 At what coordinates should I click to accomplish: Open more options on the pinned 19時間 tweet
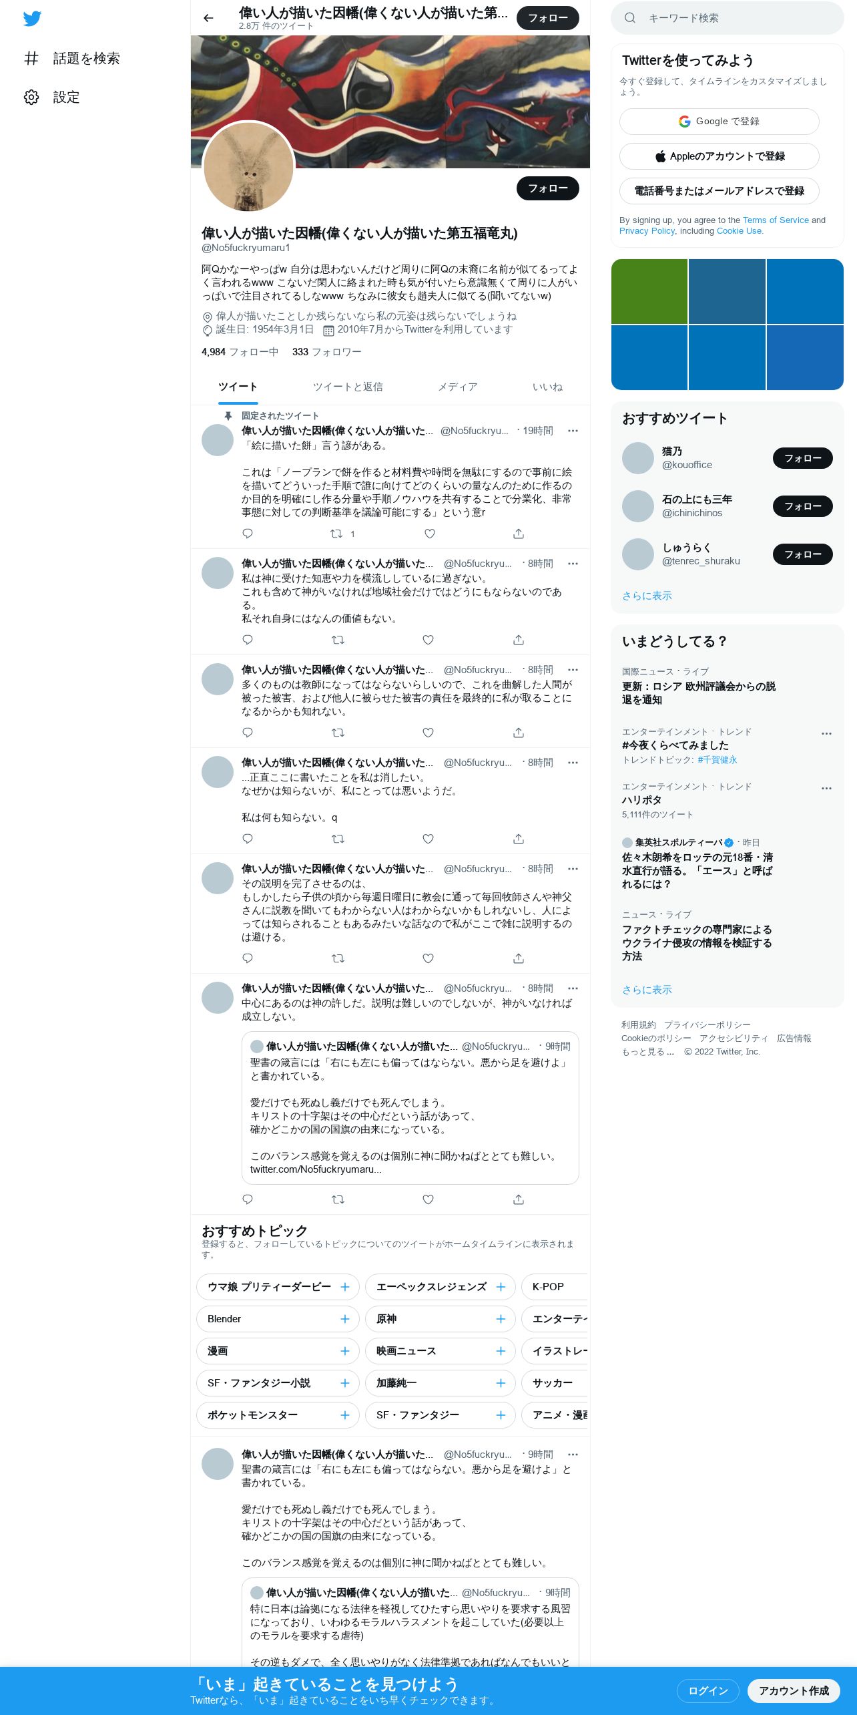[x=573, y=431]
